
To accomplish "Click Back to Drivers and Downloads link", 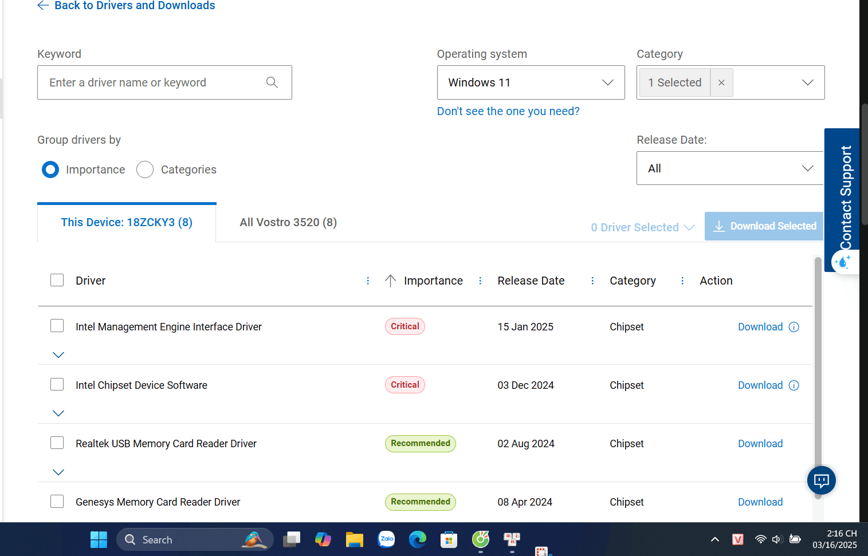I will click(x=133, y=6).
